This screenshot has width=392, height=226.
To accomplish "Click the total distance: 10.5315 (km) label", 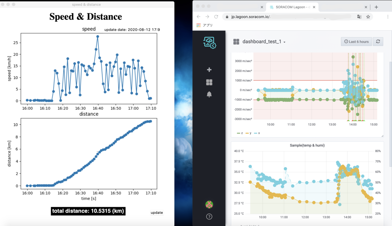I will click(88, 211).
